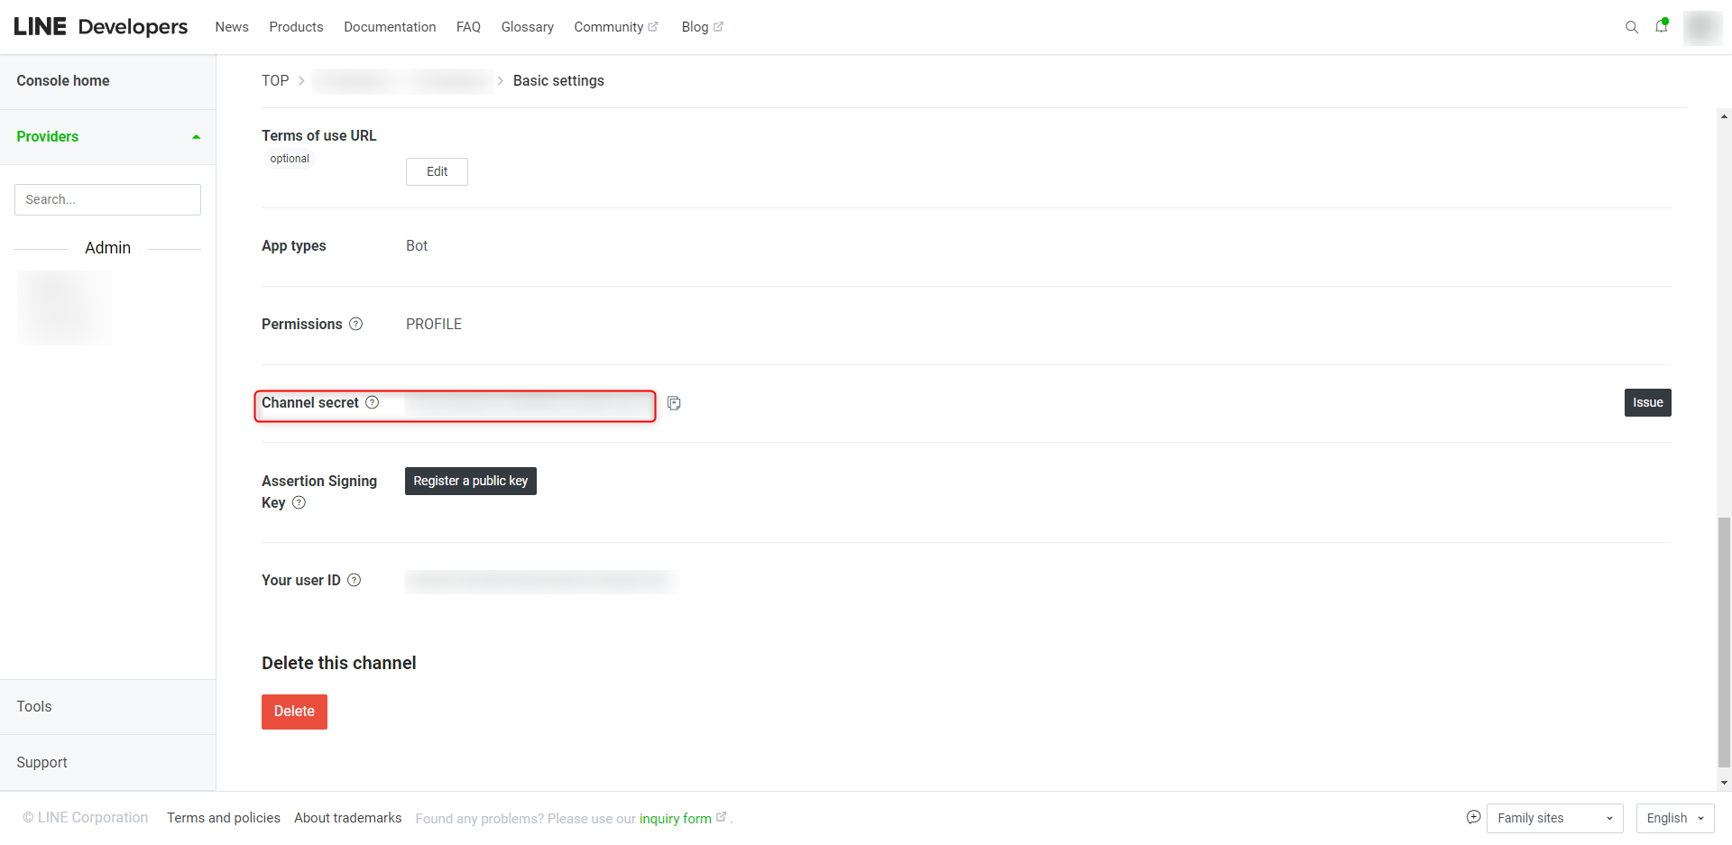Open the News menu item
Viewport: 1732px width, 845px height.
(x=232, y=27)
